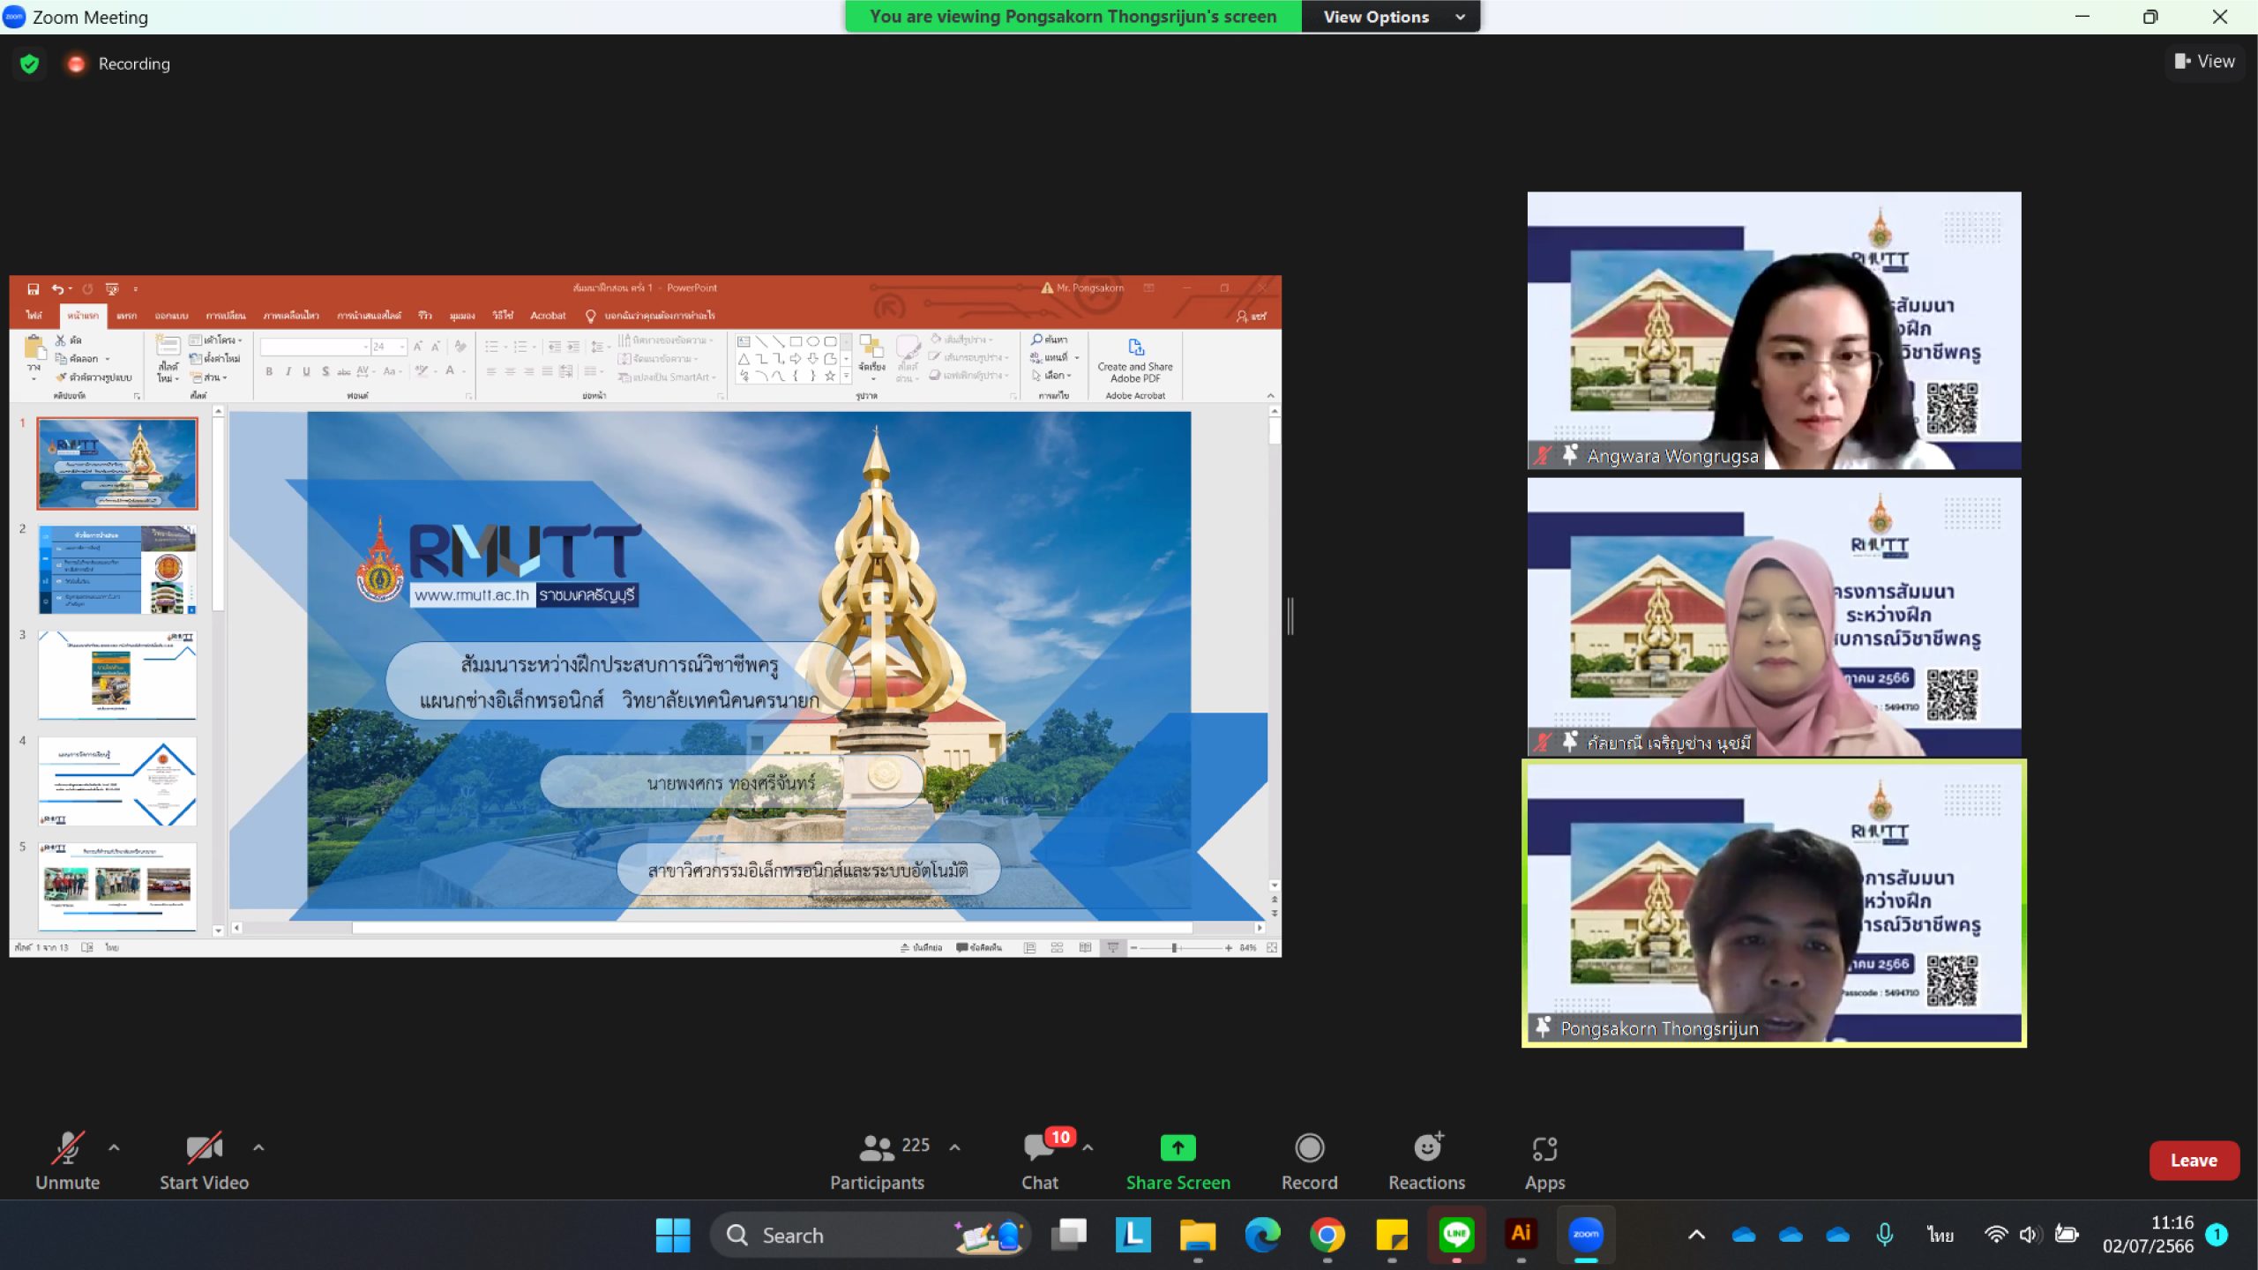Toggle Italic formatting in PowerPoint
The image size is (2258, 1270).
pos(288,371)
